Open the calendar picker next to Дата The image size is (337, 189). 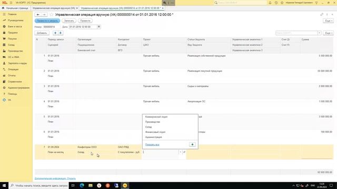[99, 27]
